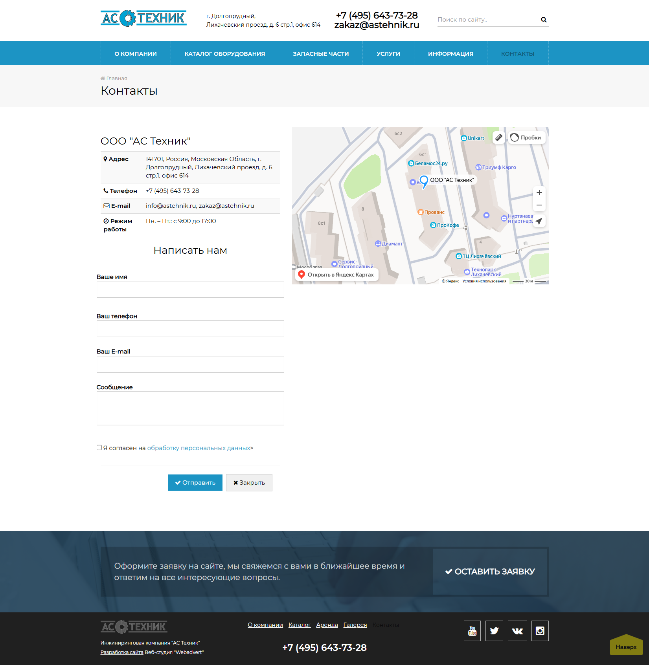The width and height of the screenshot is (649, 665).
Task: Click the Закрыть button
Action: click(249, 483)
